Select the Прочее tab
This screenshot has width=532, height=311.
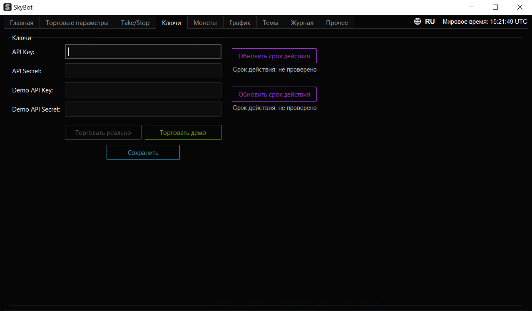[337, 22]
